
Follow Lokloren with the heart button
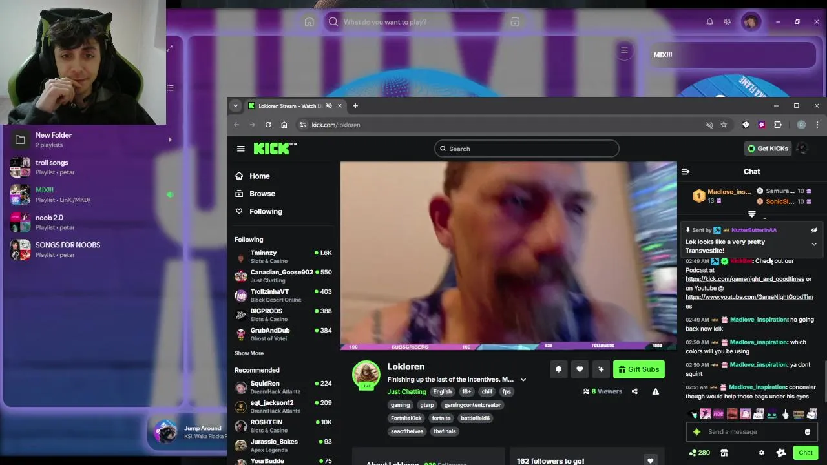click(x=580, y=369)
